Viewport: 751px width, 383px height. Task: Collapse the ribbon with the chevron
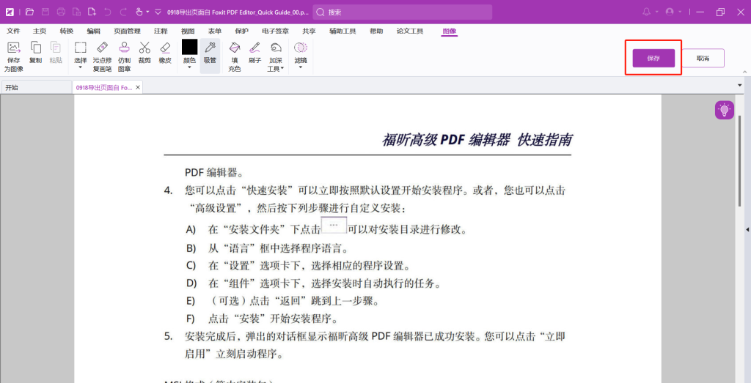[x=744, y=72]
